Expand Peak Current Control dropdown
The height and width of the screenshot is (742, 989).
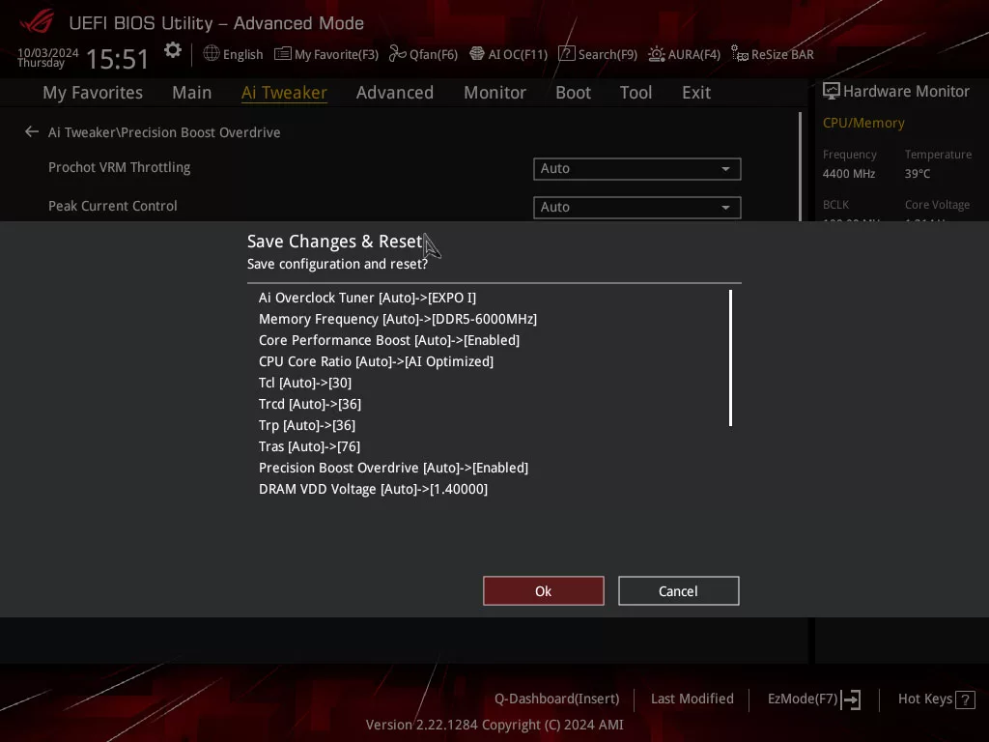pyautogui.click(x=636, y=208)
